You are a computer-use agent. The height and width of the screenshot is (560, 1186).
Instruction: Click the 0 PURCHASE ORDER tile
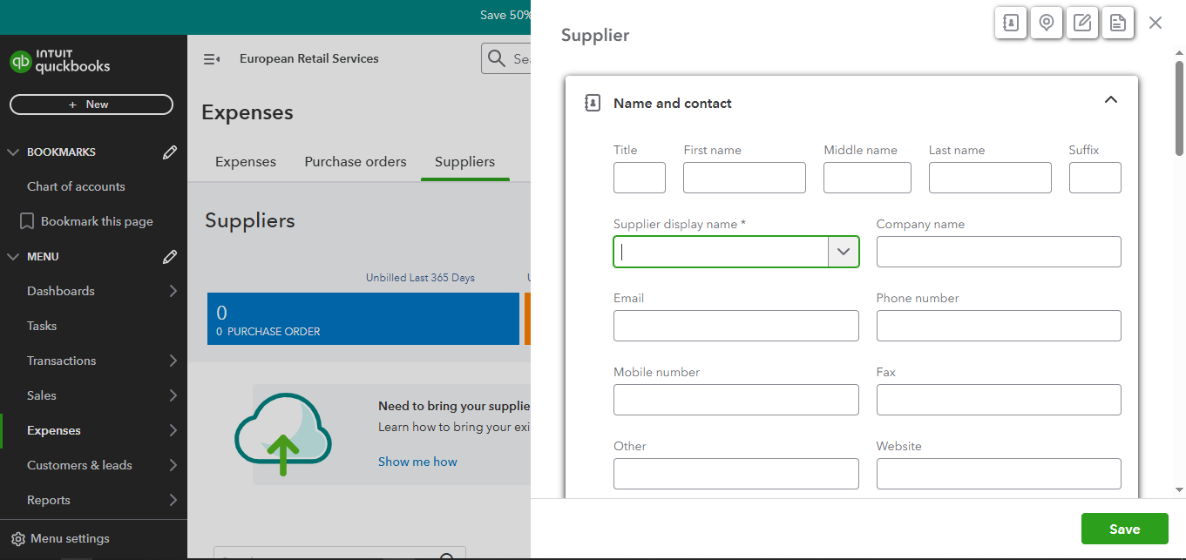click(363, 319)
